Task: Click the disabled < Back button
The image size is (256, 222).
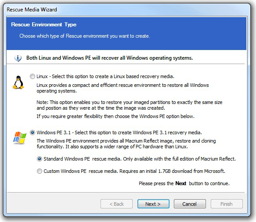Action: point(116,204)
